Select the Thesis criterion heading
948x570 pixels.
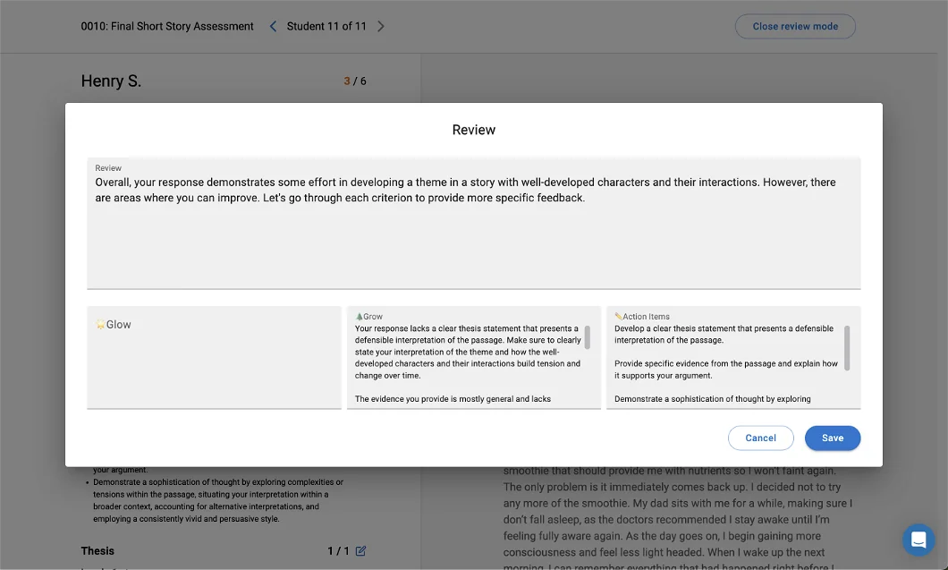tap(97, 551)
